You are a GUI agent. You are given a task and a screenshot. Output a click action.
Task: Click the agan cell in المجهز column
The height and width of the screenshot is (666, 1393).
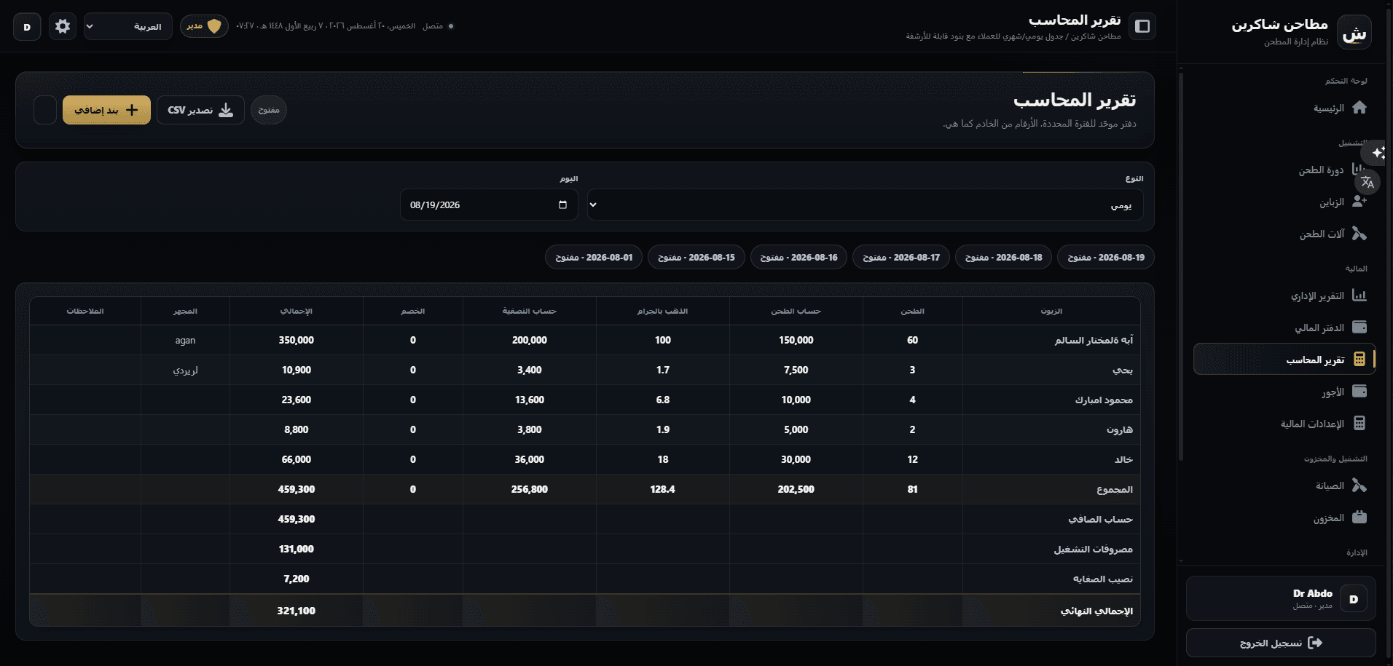(x=185, y=340)
